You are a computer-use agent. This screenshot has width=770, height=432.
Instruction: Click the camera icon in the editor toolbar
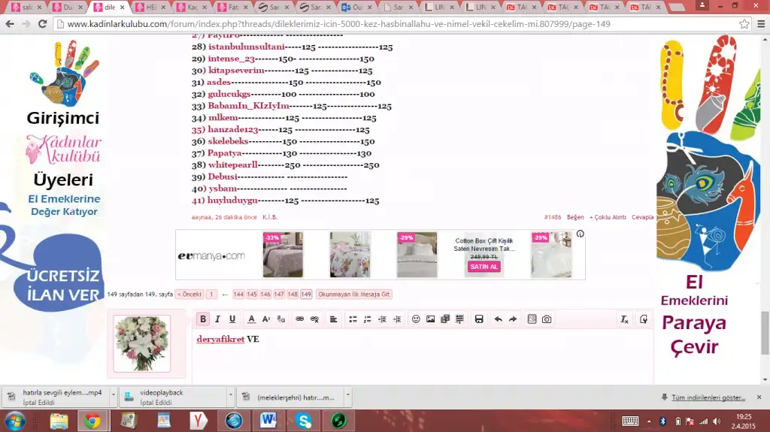click(x=547, y=319)
